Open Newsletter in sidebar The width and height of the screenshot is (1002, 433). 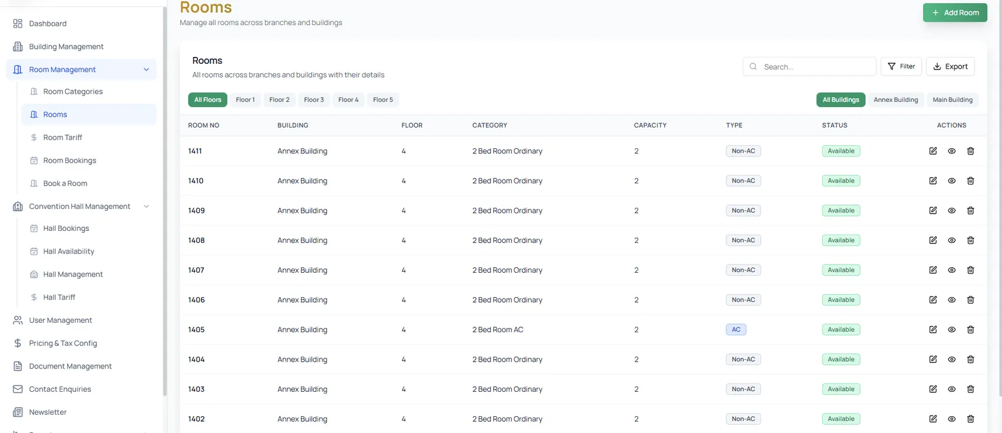pos(81,412)
